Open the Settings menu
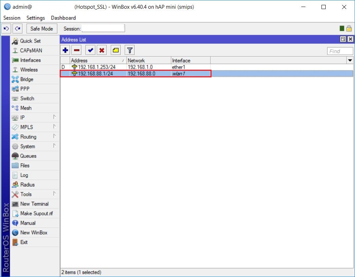 [36, 18]
